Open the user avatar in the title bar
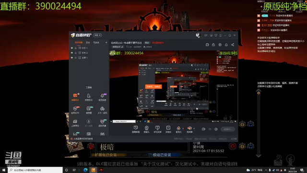This screenshot has width=307, height=173. 198,35
